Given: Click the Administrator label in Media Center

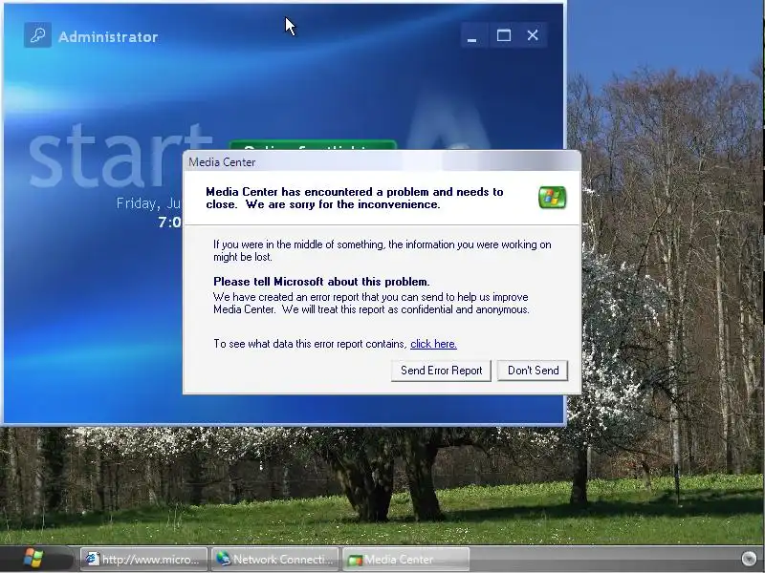Looking at the screenshot, I should pyautogui.click(x=108, y=37).
